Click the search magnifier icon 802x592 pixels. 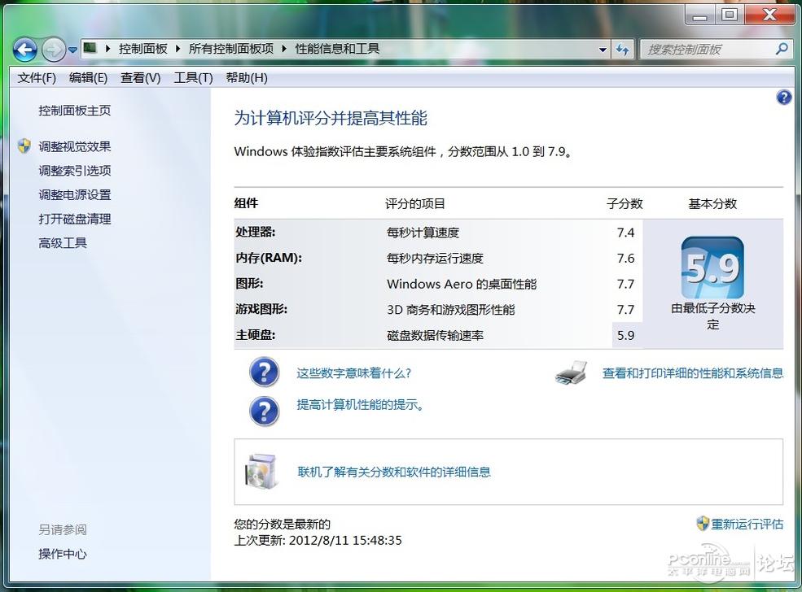pyautogui.click(x=782, y=49)
